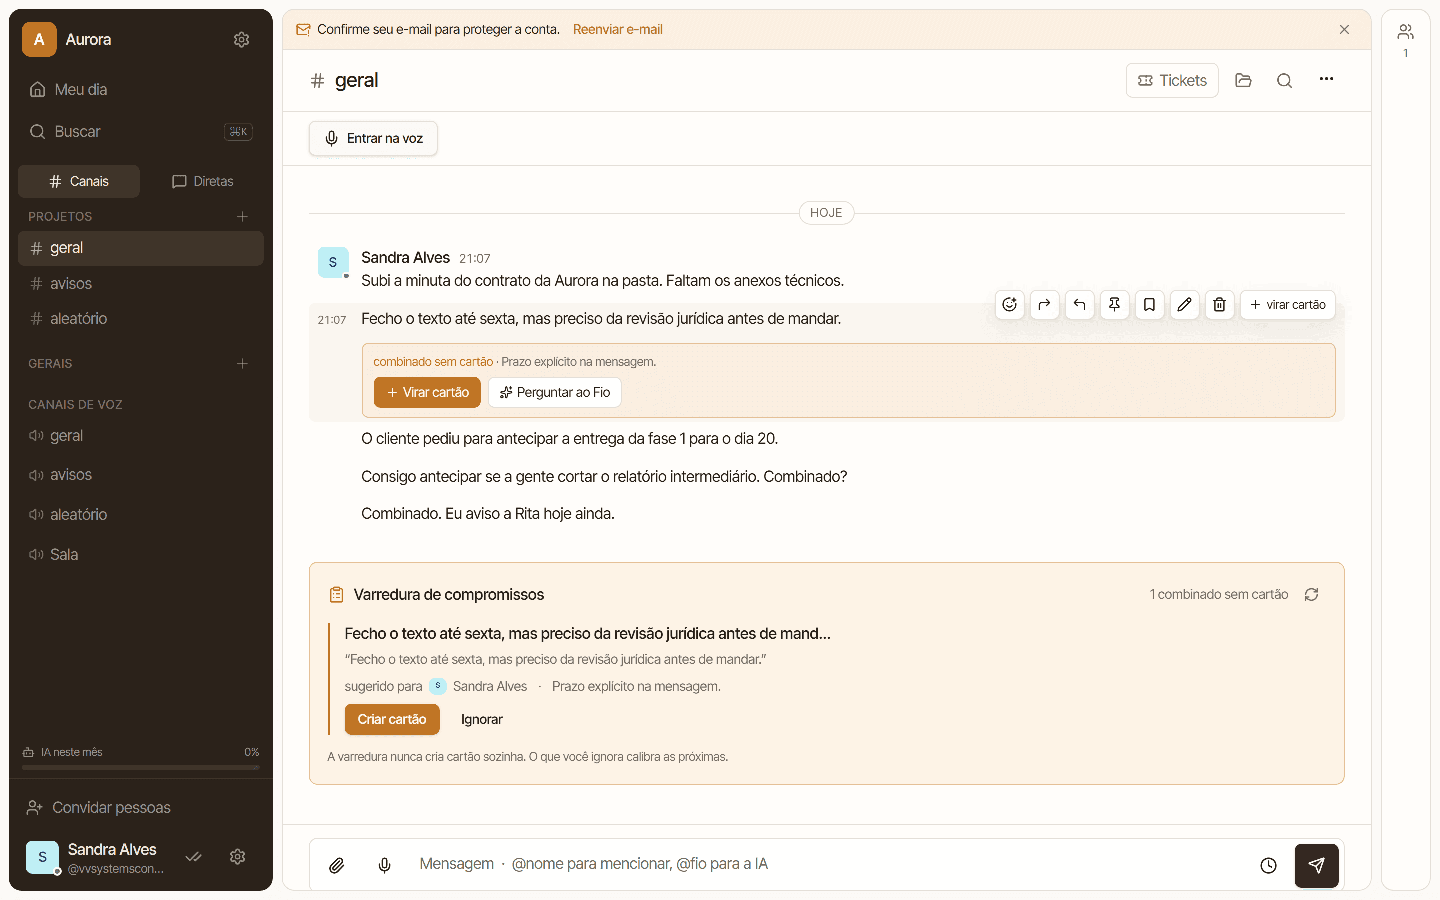Click virar cartão in message hover toolbar

click(x=1287, y=305)
